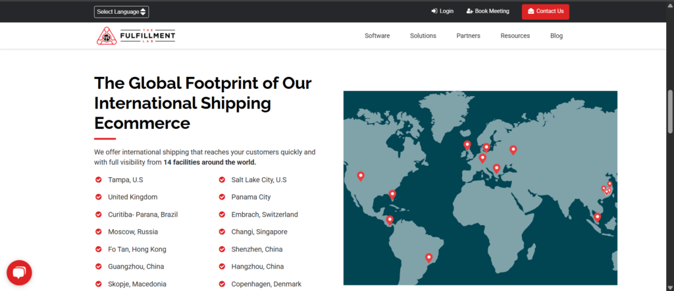Click the check icon beside Changi, Singapore

coord(222,232)
